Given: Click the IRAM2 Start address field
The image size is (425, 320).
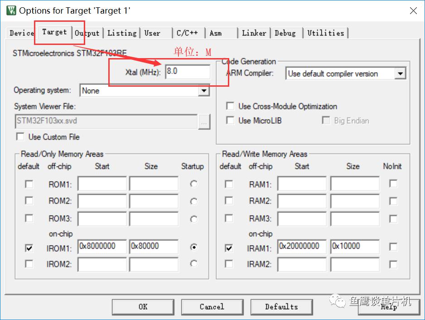Looking at the screenshot, I should (x=302, y=264).
